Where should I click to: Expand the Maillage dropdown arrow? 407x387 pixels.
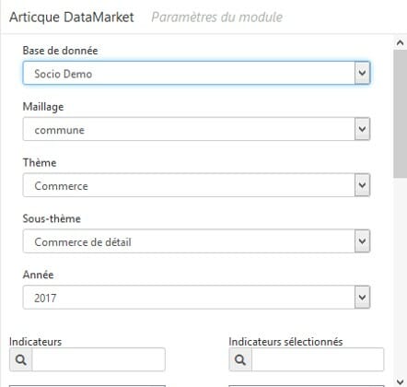point(362,129)
